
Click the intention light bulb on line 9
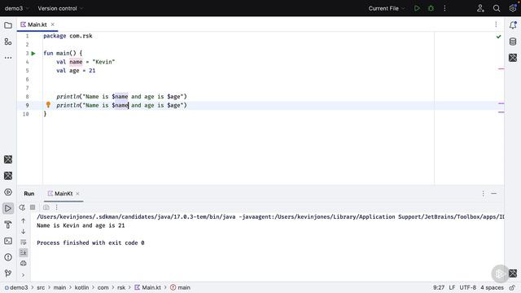[48, 105]
